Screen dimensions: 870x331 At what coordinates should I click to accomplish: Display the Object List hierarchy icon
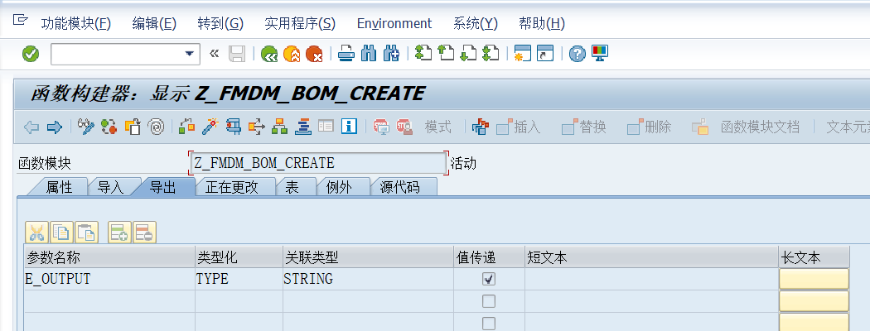pyautogui.click(x=279, y=127)
